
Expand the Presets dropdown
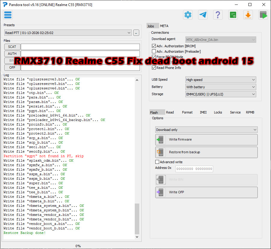pyautogui.click(x=68, y=33)
